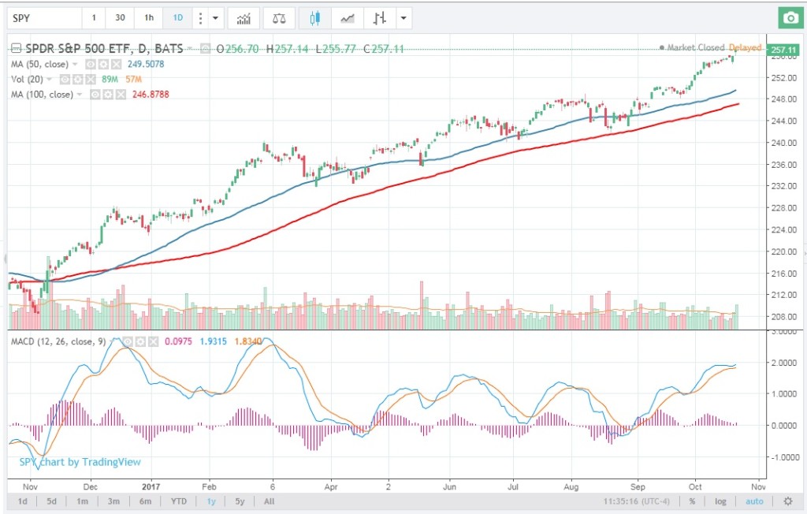
Task: Select the Candlestick chart style icon
Action: click(316, 17)
